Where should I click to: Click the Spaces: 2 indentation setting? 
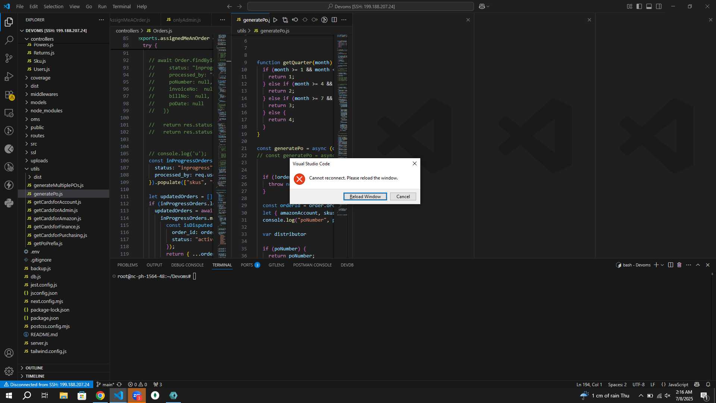pyautogui.click(x=617, y=384)
